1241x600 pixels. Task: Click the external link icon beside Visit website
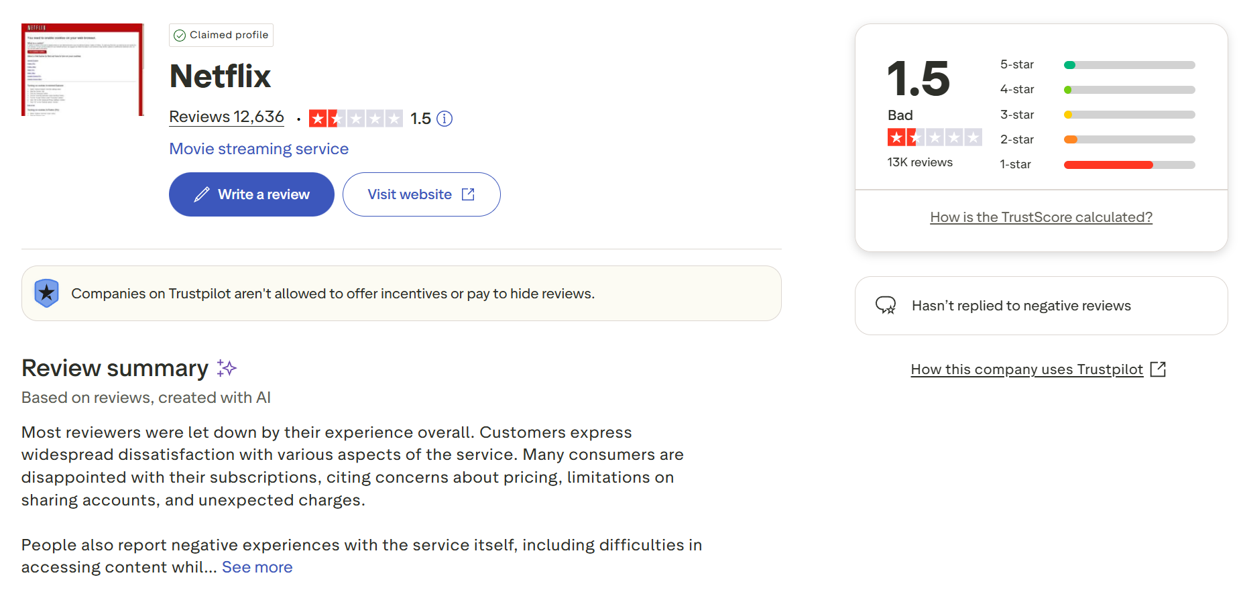pyautogui.click(x=468, y=194)
